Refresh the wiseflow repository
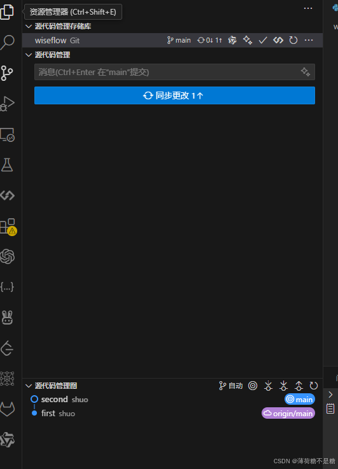The width and height of the screenshot is (338, 469). [293, 40]
